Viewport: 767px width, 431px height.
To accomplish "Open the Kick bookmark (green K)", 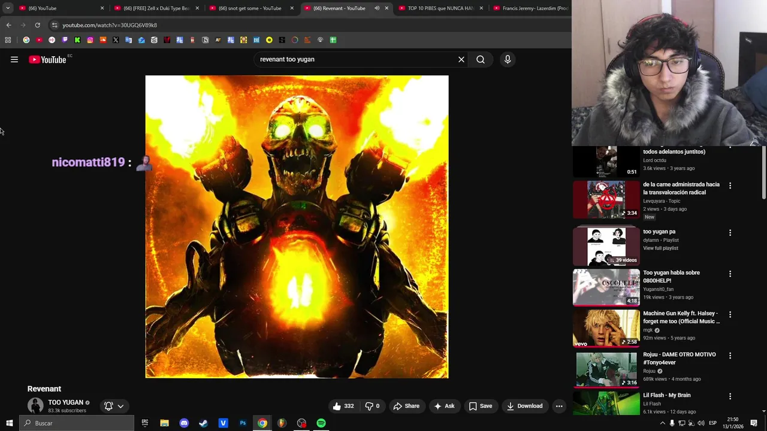I will (77, 40).
